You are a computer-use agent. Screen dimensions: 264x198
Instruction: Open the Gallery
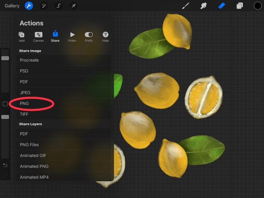click(x=12, y=6)
